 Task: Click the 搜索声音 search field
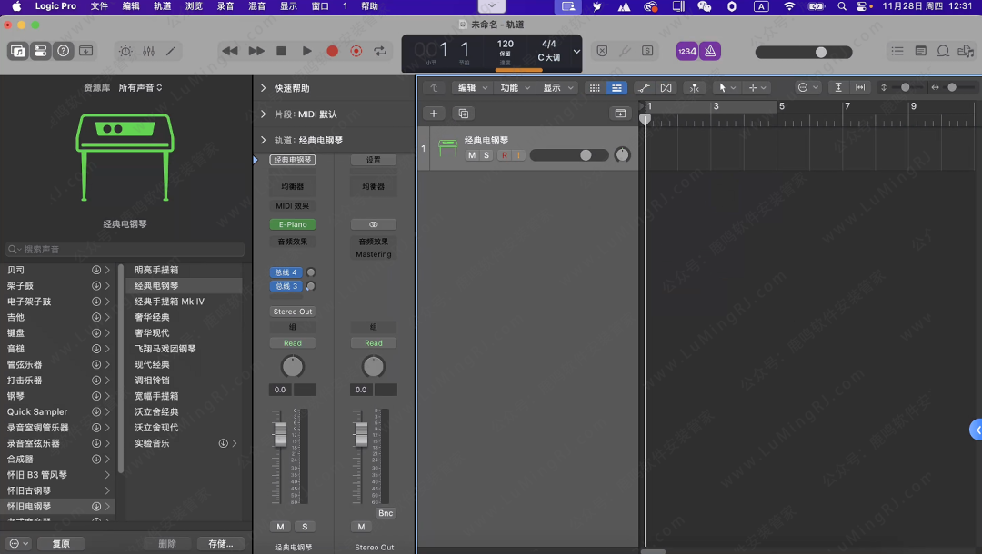125,249
